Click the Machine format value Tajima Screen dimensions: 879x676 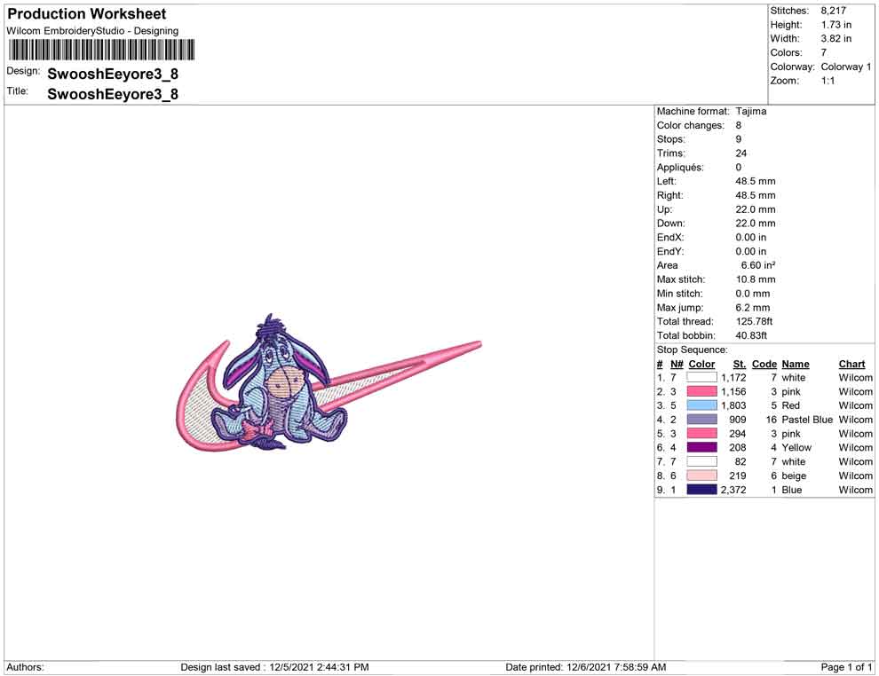(750, 111)
